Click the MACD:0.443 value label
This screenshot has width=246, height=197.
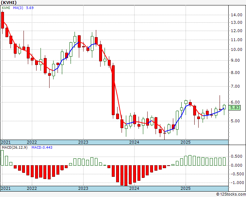(x=42, y=148)
